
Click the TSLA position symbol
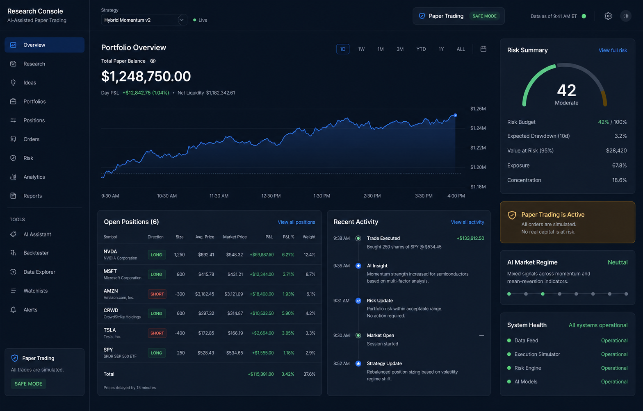click(x=109, y=330)
